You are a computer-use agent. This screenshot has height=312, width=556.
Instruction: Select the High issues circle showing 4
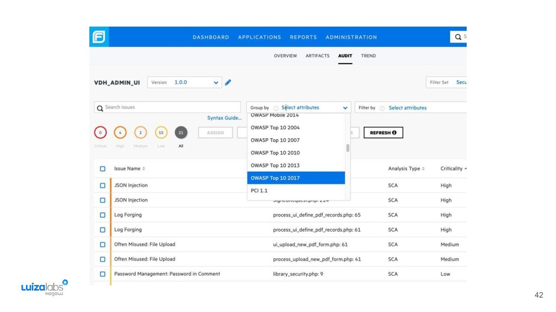pyautogui.click(x=120, y=133)
